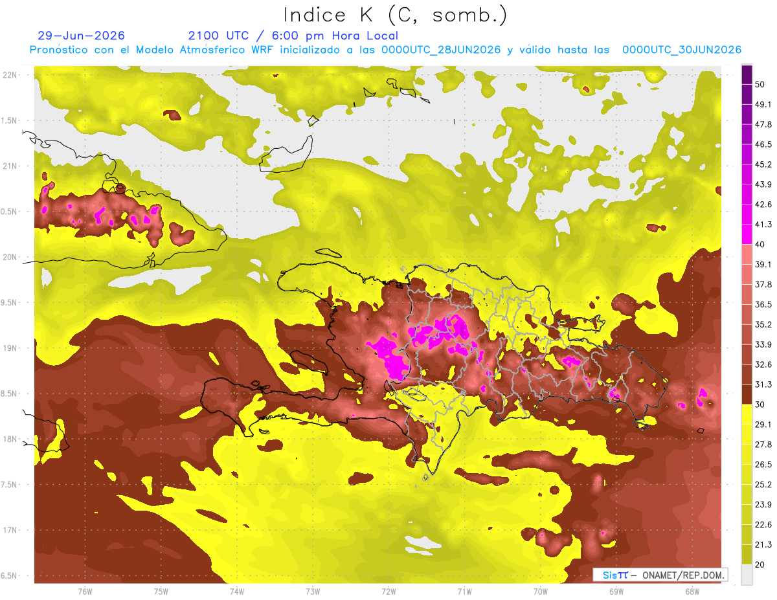Click the colorbar value '35.2'

pyautogui.click(x=763, y=324)
